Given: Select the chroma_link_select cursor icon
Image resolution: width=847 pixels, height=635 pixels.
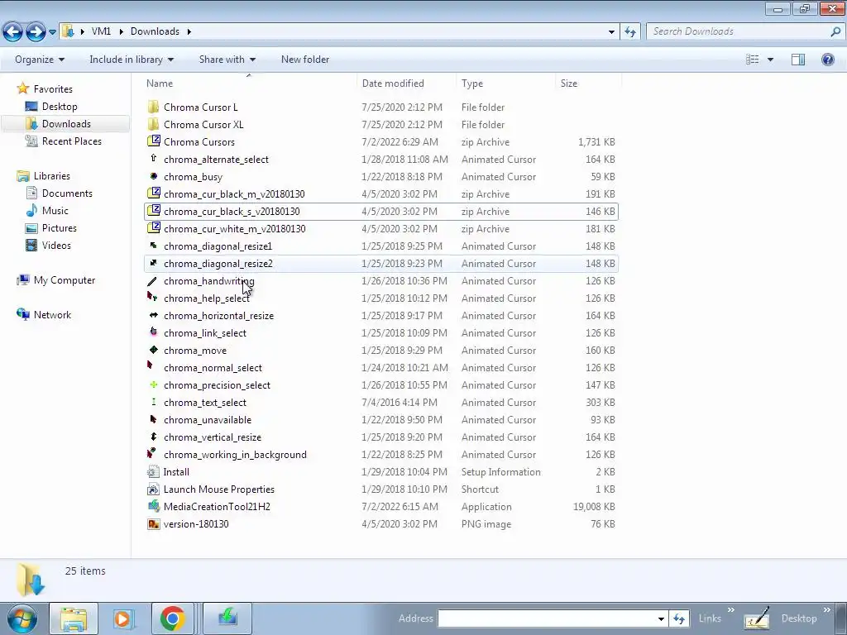Looking at the screenshot, I should 153,332.
